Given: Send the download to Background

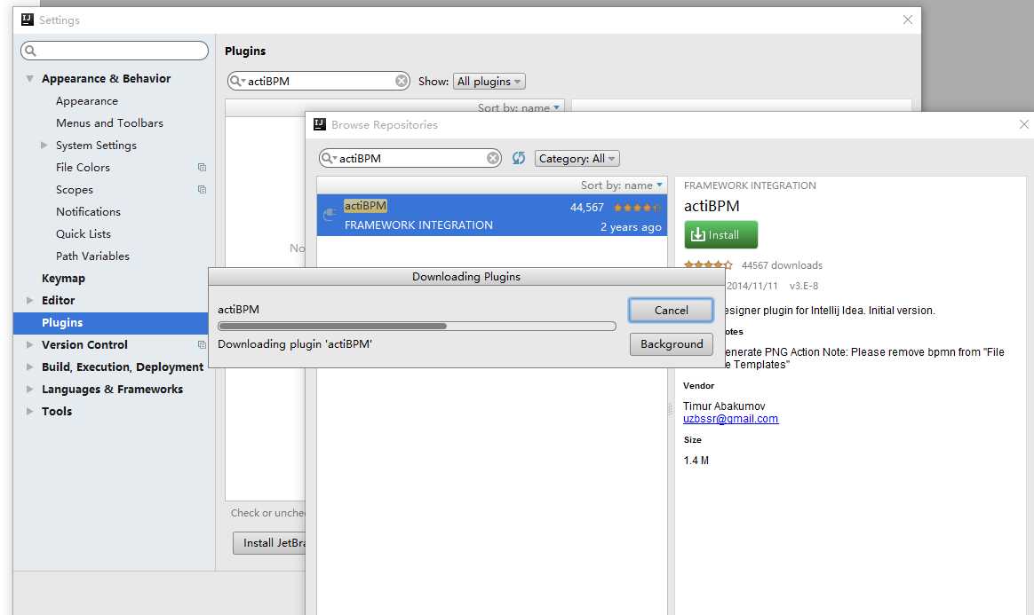Looking at the screenshot, I should pyautogui.click(x=672, y=343).
